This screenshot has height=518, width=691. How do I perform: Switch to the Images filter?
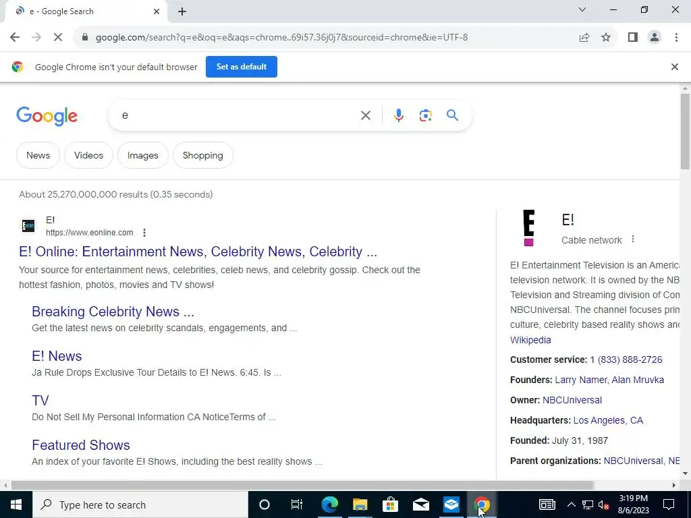[143, 155]
